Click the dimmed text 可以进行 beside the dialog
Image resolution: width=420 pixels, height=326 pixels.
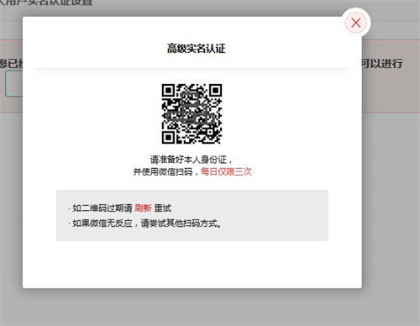[382, 64]
